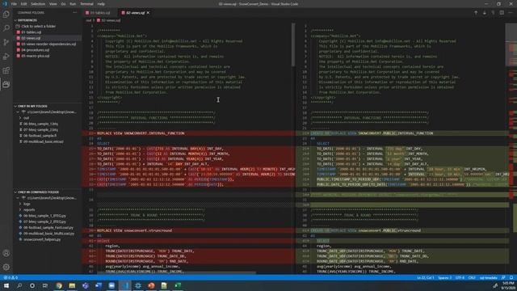Open 08-fastload_sample.fl file
This screenshot has height=291, width=517.
pyautogui.click(x=40, y=136)
